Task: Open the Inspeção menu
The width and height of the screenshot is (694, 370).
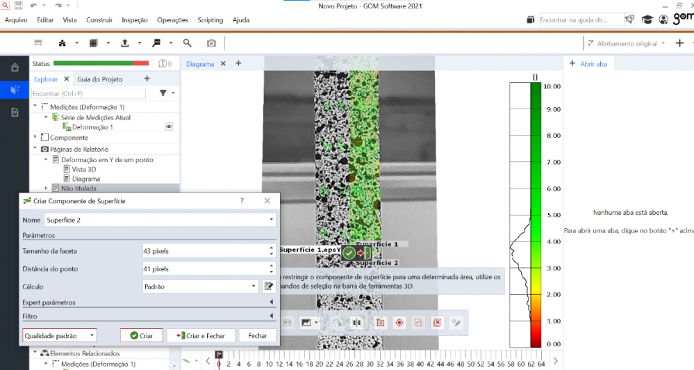Action: pyautogui.click(x=135, y=20)
